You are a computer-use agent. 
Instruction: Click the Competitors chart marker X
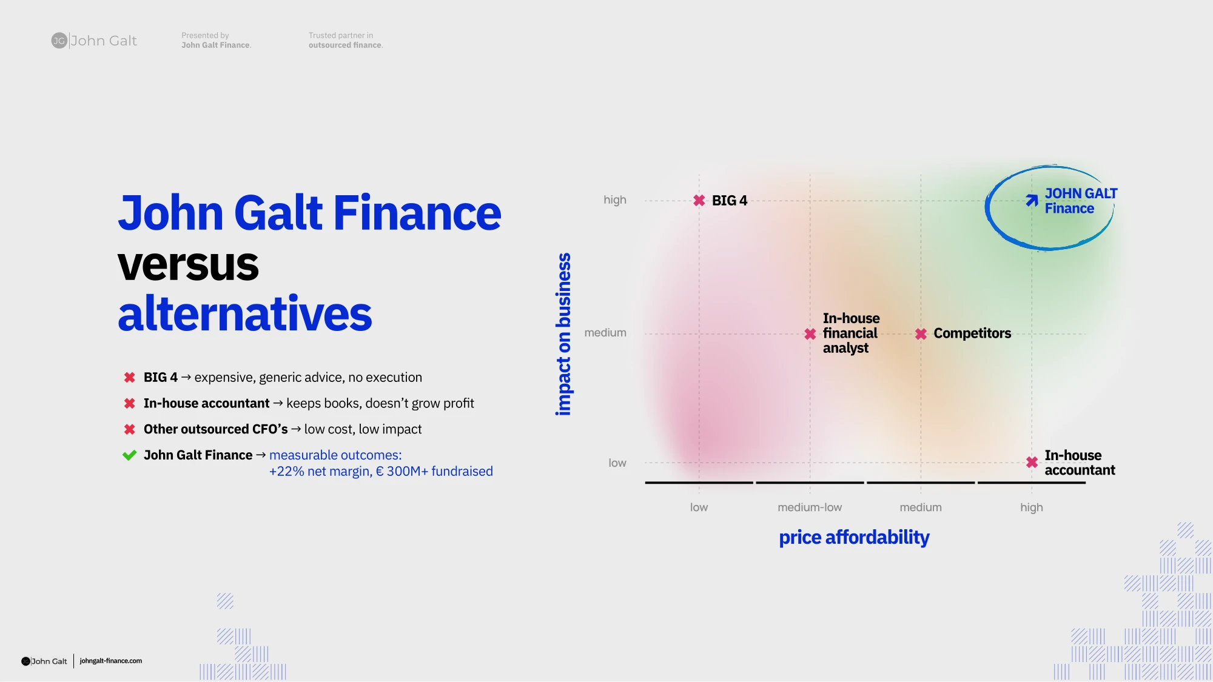921,334
